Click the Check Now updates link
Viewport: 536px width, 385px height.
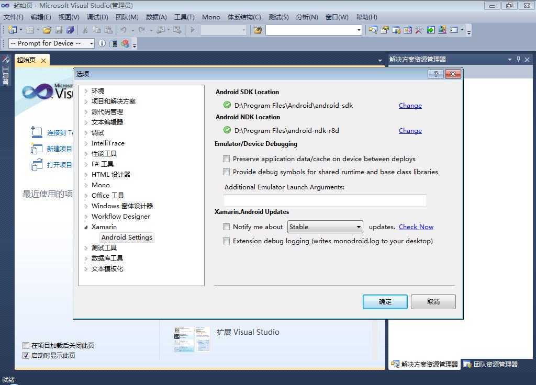point(416,227)
